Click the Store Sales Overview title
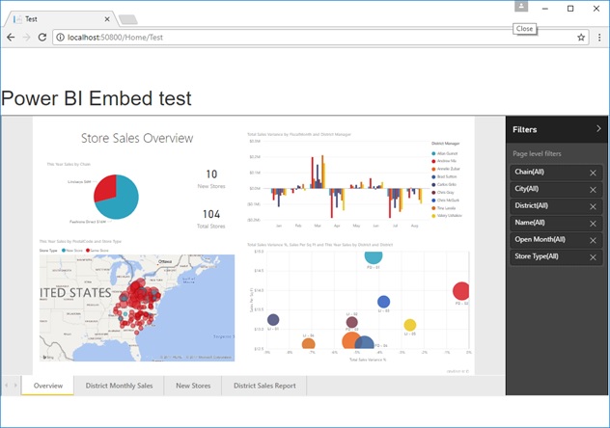610x428 pixels. 137,138
